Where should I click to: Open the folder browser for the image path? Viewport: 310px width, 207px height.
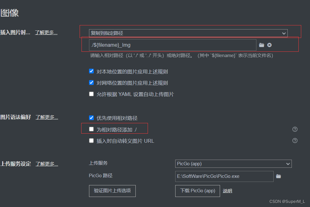[x=262, y=45]
